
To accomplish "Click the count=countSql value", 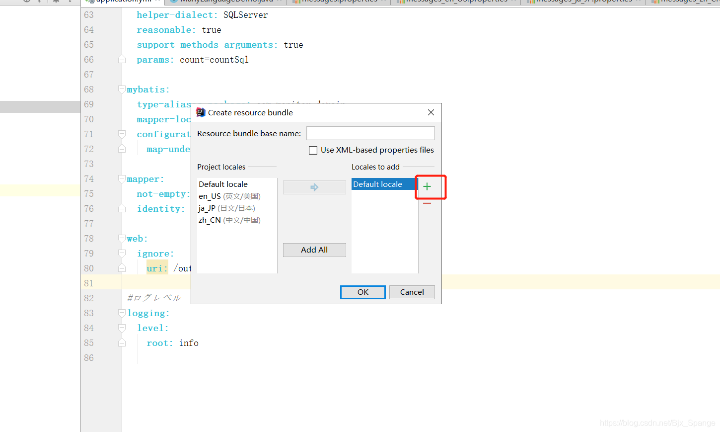I will 214,60.
